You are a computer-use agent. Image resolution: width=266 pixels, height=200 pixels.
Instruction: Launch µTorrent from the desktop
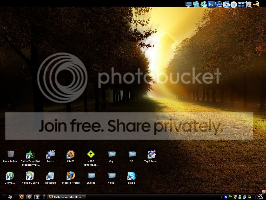pos(10,178)
